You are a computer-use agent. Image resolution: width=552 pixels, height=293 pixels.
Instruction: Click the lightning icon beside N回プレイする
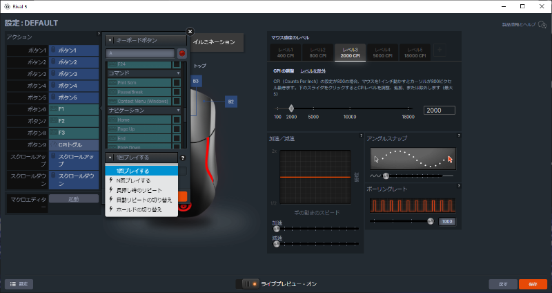tap(111, 180)
